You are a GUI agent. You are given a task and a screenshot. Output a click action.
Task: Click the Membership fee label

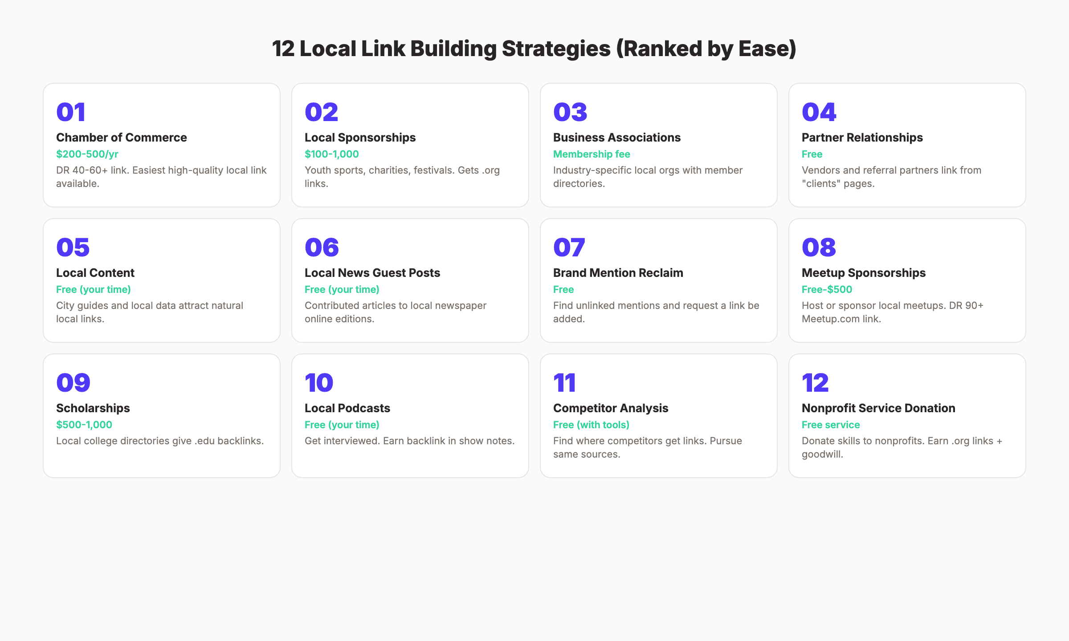(592, 154)
